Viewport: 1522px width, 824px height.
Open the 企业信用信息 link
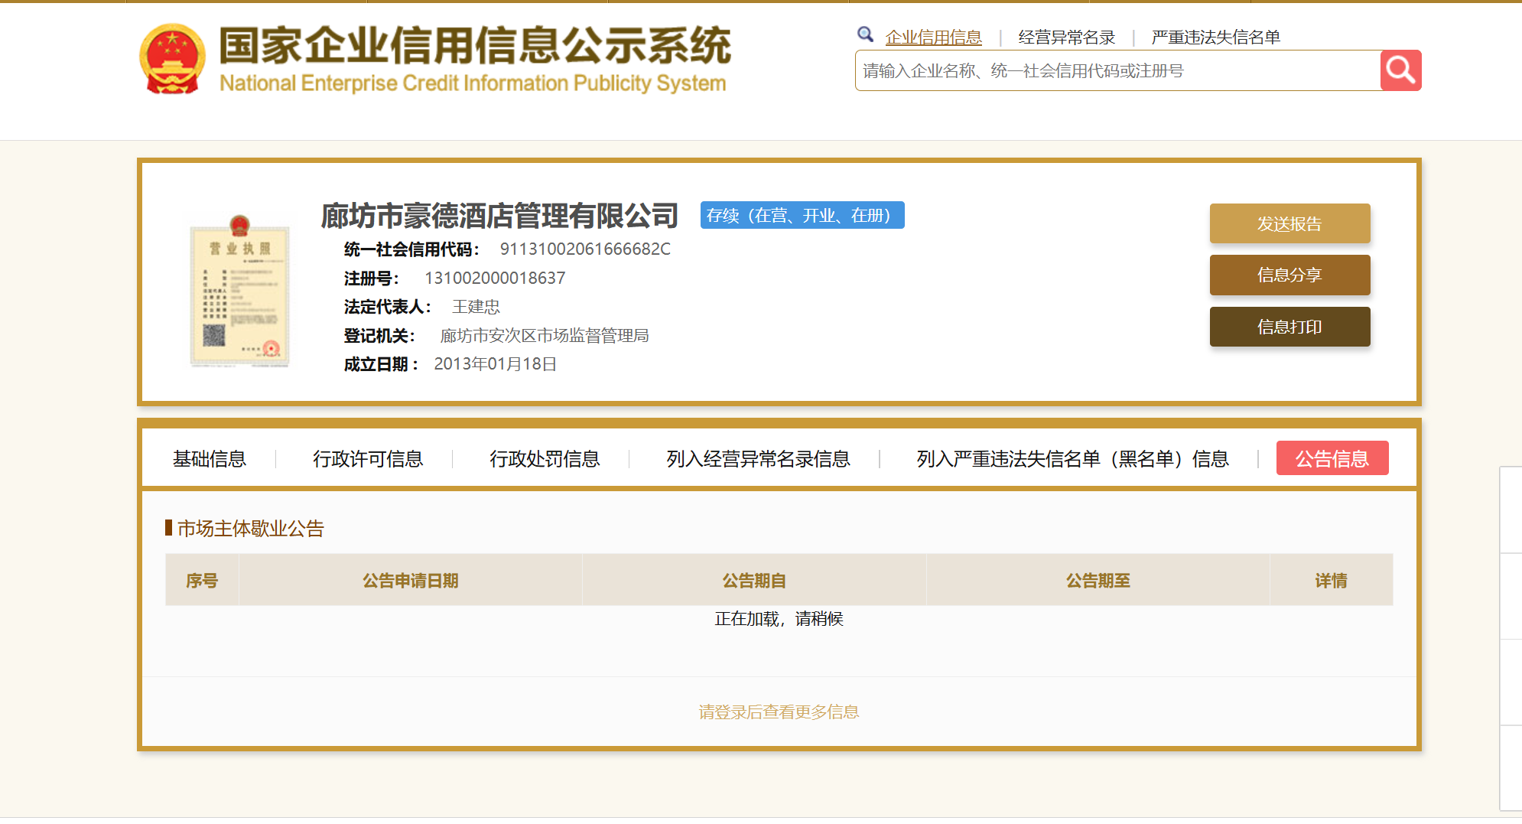(x=933, y=37)
